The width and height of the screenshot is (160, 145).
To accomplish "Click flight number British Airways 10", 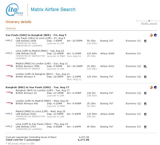I will point(26,93).
